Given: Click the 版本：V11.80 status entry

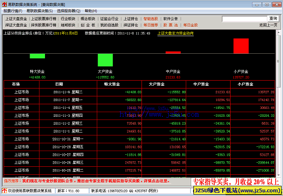Looking at the screenshot, I should pyautogui.click(x=68, y=191).
